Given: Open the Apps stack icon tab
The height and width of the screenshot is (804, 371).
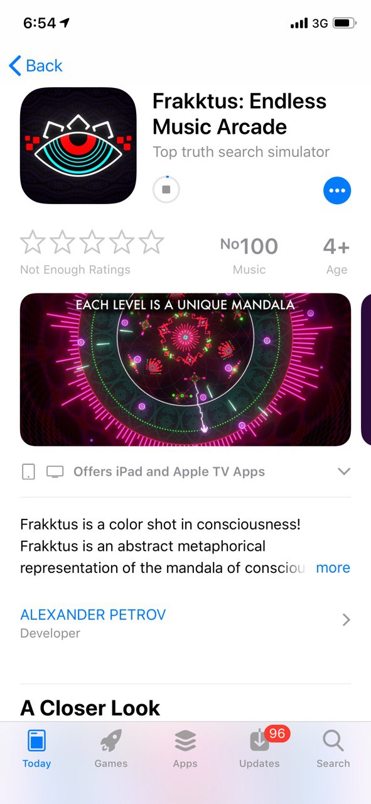Looking at the screenshot, I should coord(185,749).
